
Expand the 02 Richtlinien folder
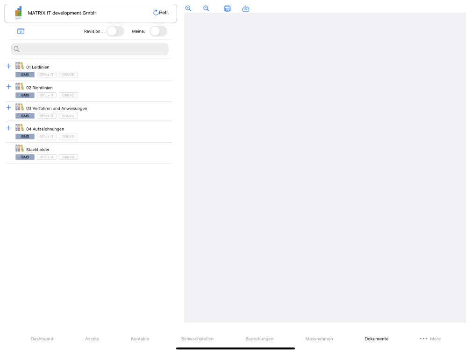[x=8, y=87]
